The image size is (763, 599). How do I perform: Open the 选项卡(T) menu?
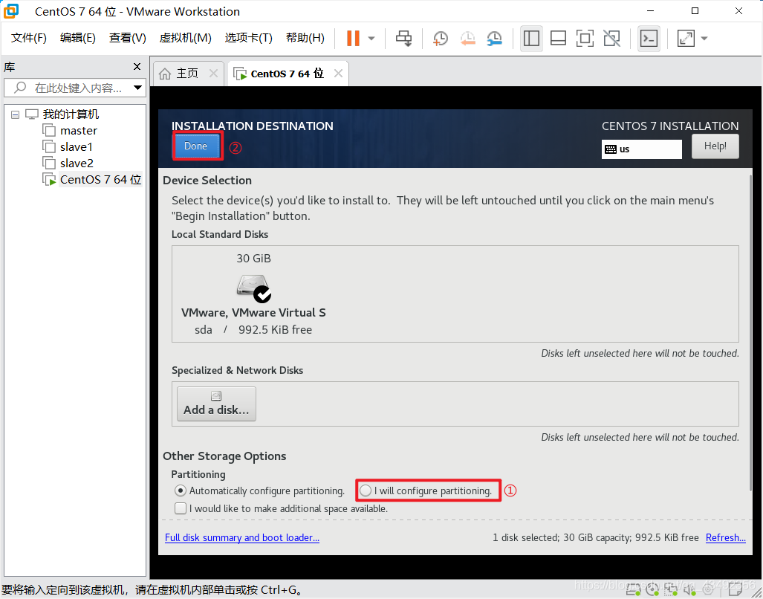coord(248,38)
